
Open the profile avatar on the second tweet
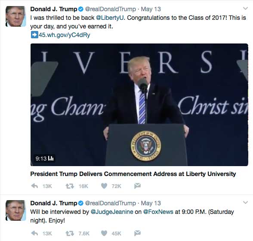(15, 210)
